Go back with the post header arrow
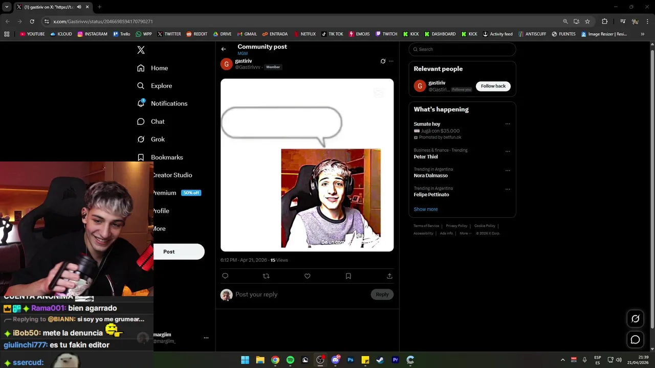The image size is (655, 368). (x=224, y=49)
